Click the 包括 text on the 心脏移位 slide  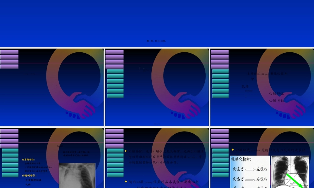(245, 86)
